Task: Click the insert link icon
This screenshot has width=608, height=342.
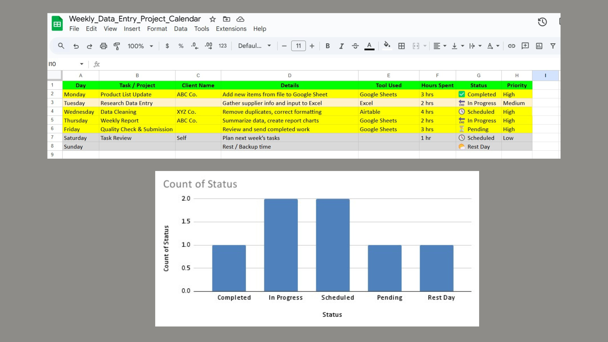Action: (511, 46)
